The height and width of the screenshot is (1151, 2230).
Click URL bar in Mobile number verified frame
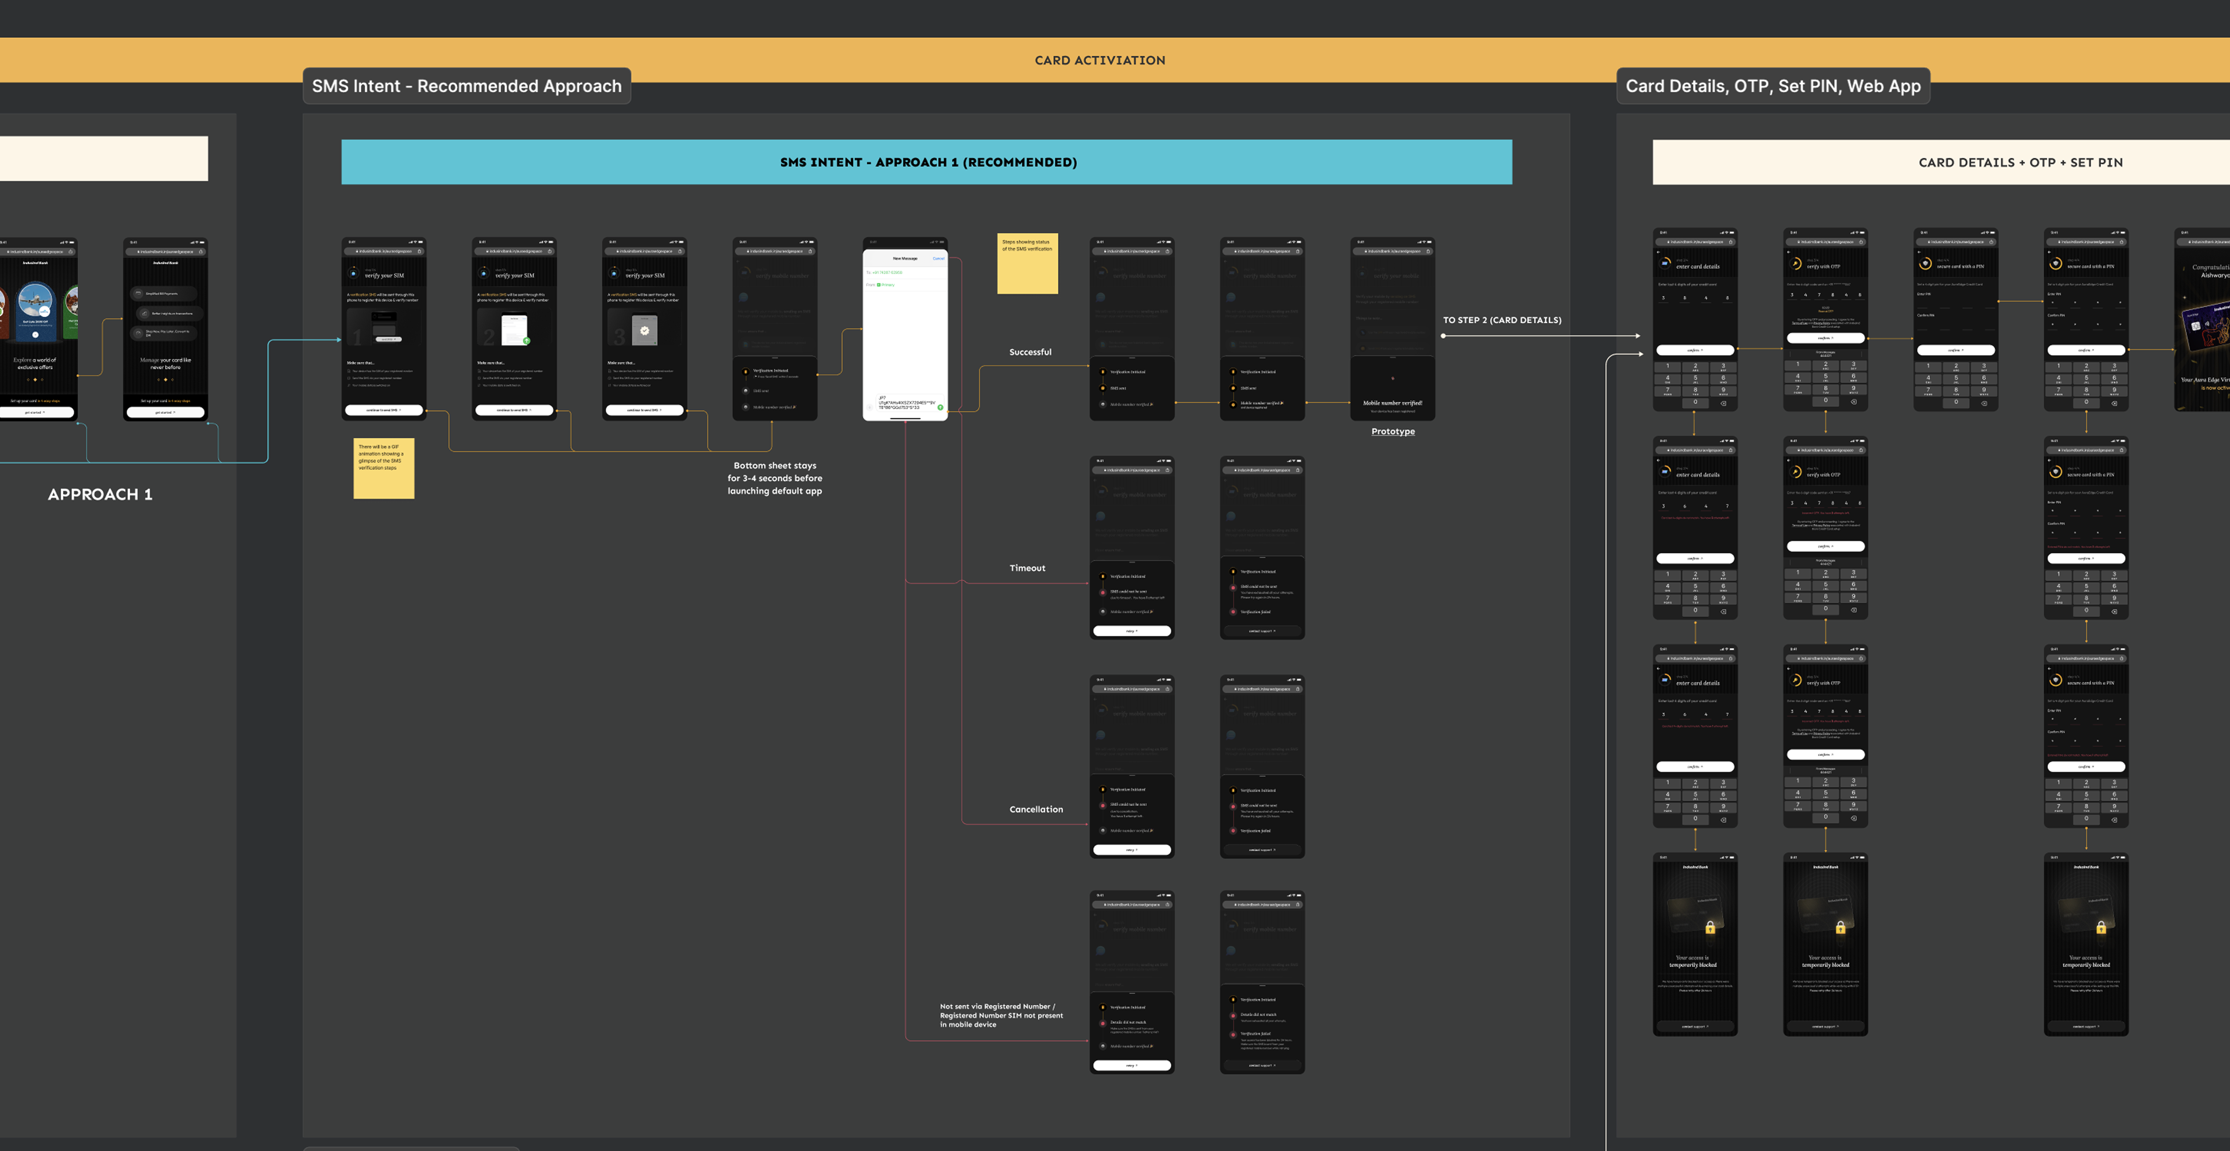tap(1393, 252)
